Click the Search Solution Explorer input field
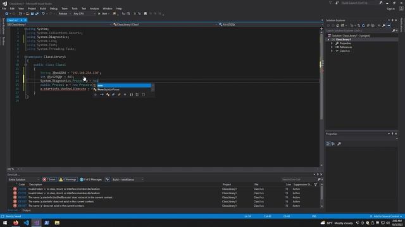The image size is (405, 227). (359, 31)
